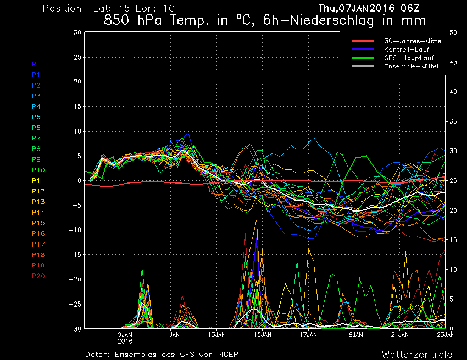467x360 pixels.
Task: Select the P5 ensemble member label
Action: (36, 117)
